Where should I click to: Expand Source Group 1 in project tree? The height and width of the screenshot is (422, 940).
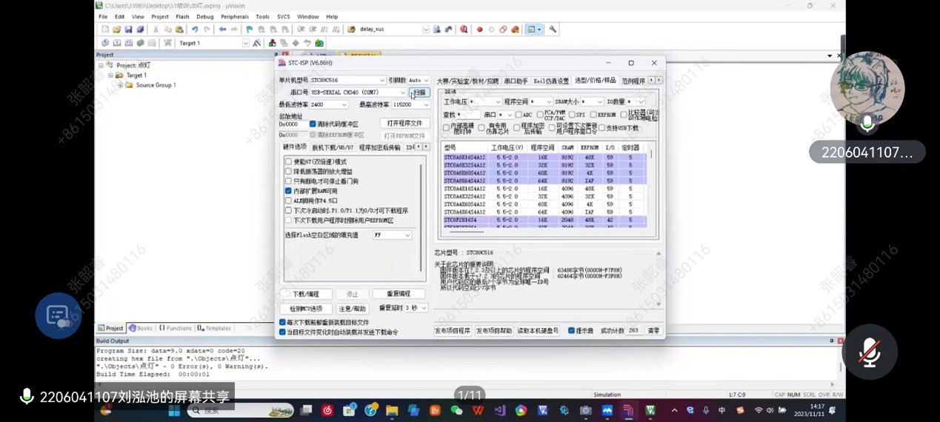point(121,85)
